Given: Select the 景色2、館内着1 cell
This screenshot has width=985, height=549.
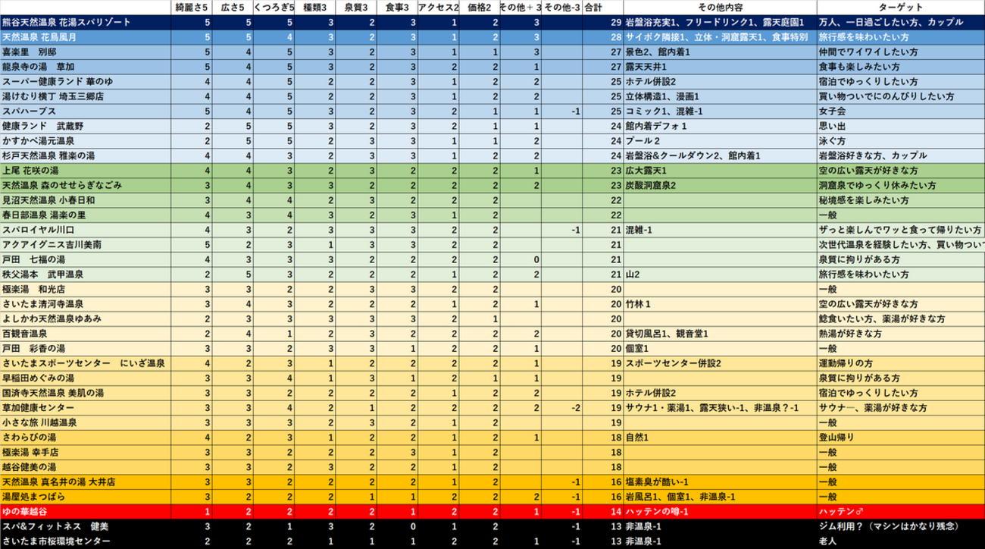Looking at the screenshot, I should click(x=720, y=52).
